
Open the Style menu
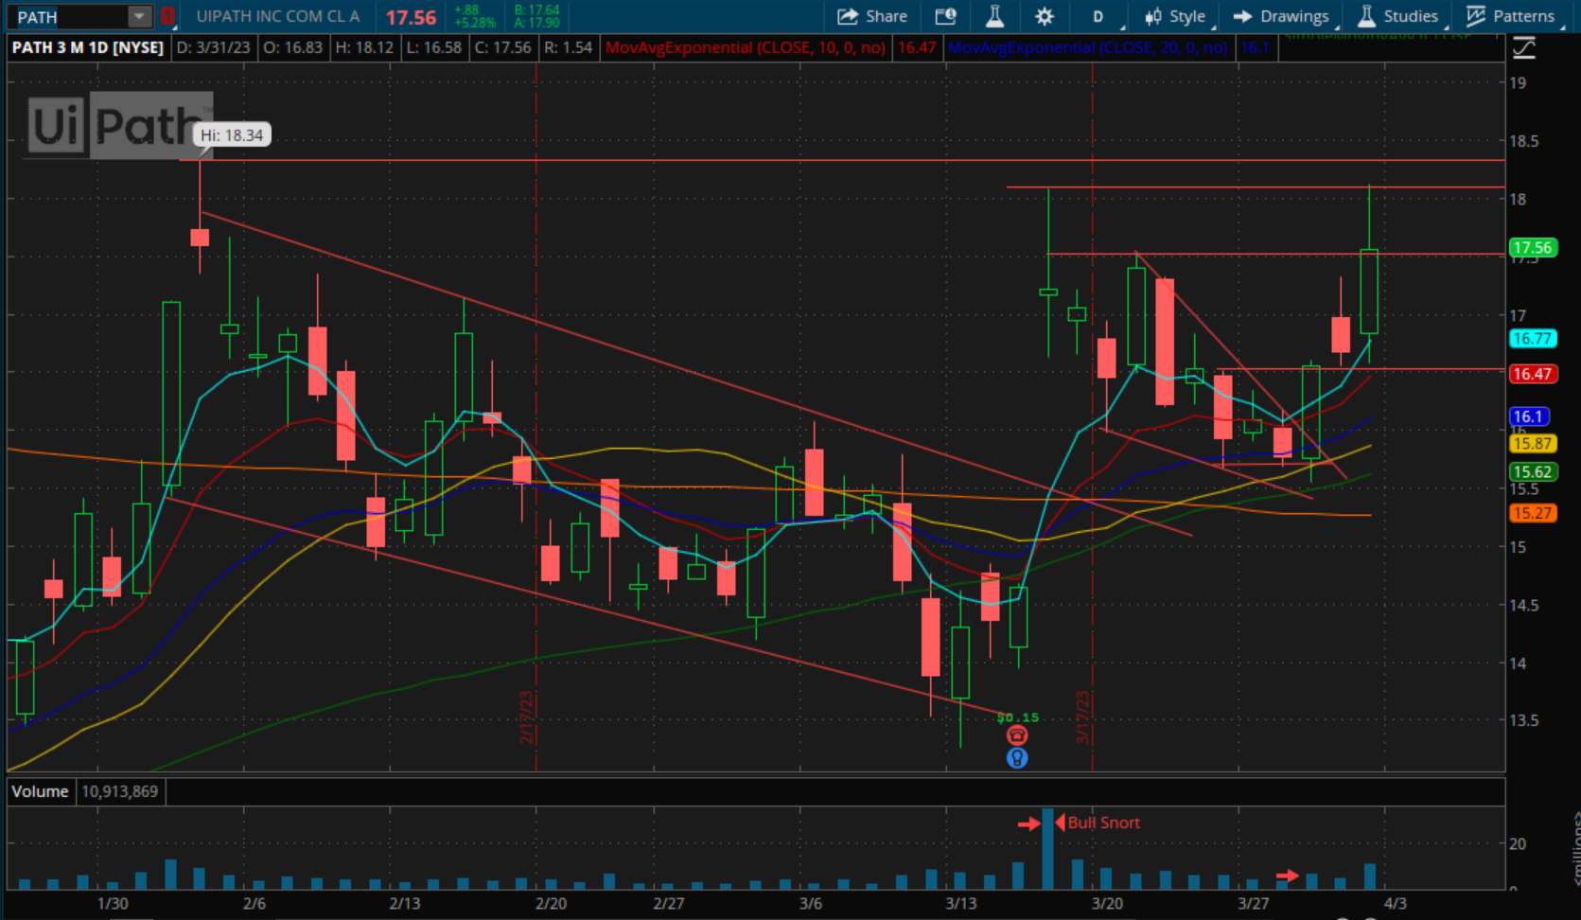tap(1177, 16)
